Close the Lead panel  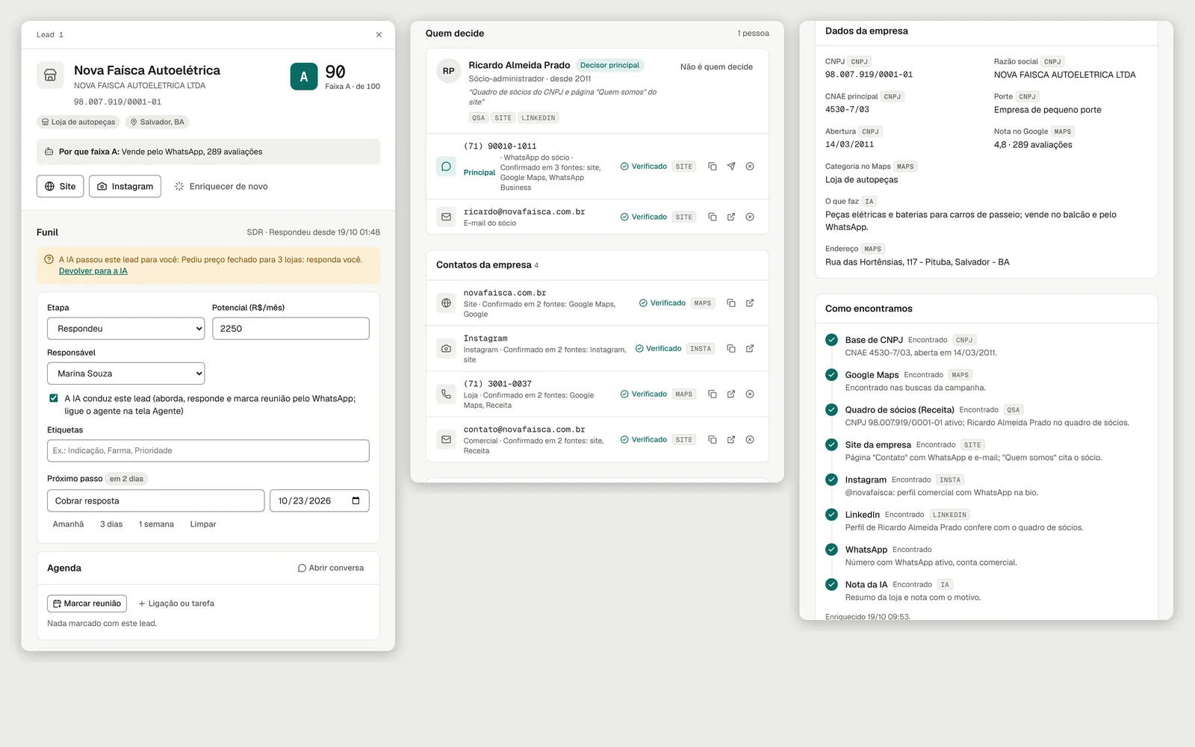click(379, 34)
